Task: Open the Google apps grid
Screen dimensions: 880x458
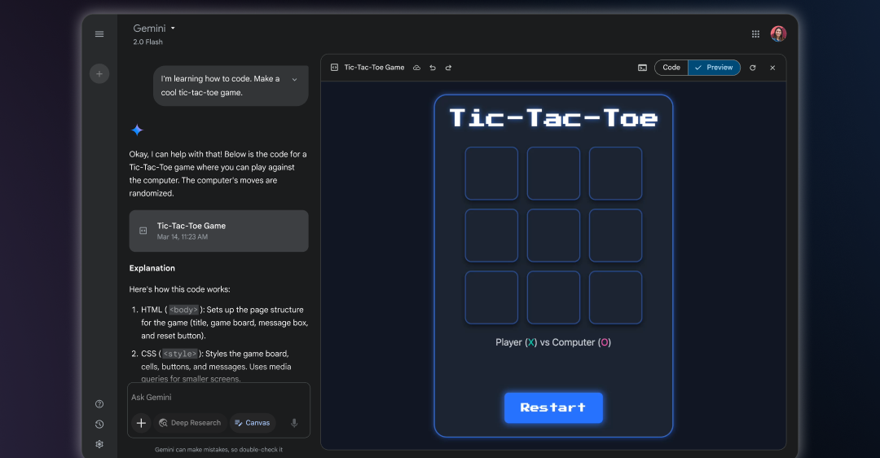Action: [x=755, y=34]
